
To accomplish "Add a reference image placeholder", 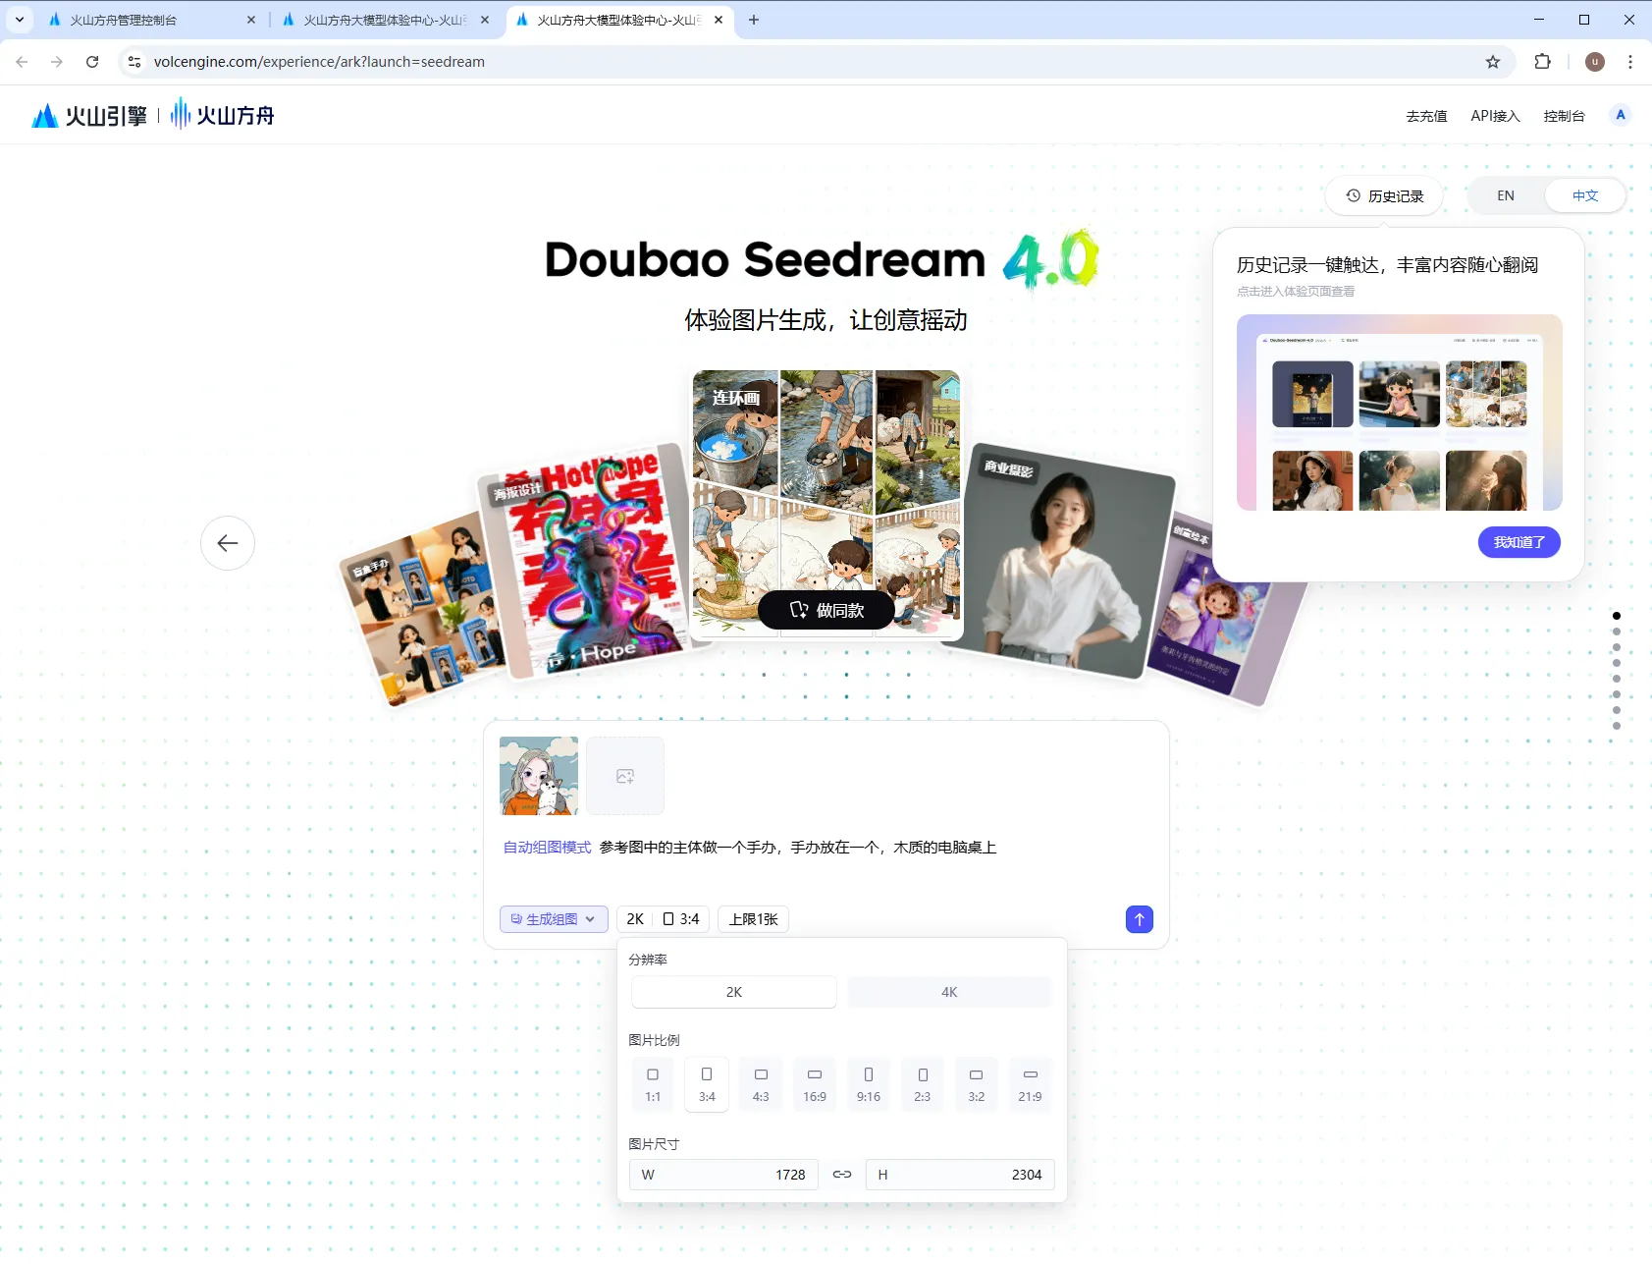I will click(625, 776).
